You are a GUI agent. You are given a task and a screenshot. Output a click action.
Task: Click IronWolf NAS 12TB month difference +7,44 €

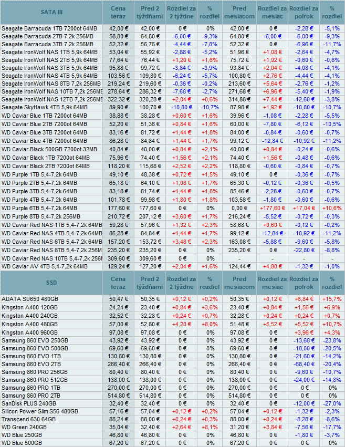(273, 99)
